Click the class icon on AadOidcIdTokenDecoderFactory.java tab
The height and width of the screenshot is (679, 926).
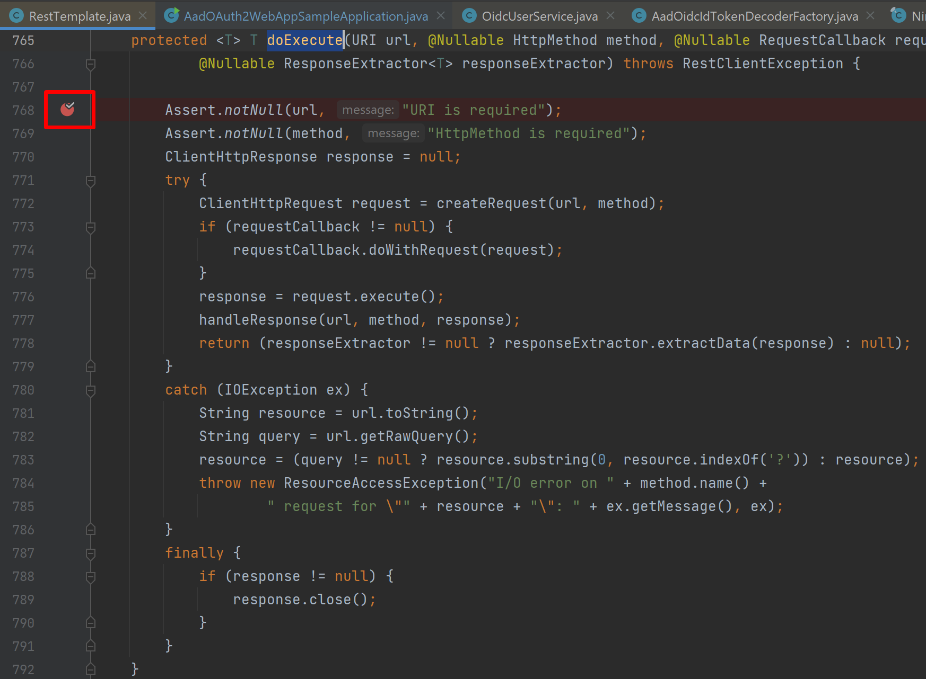click(639, 15)
